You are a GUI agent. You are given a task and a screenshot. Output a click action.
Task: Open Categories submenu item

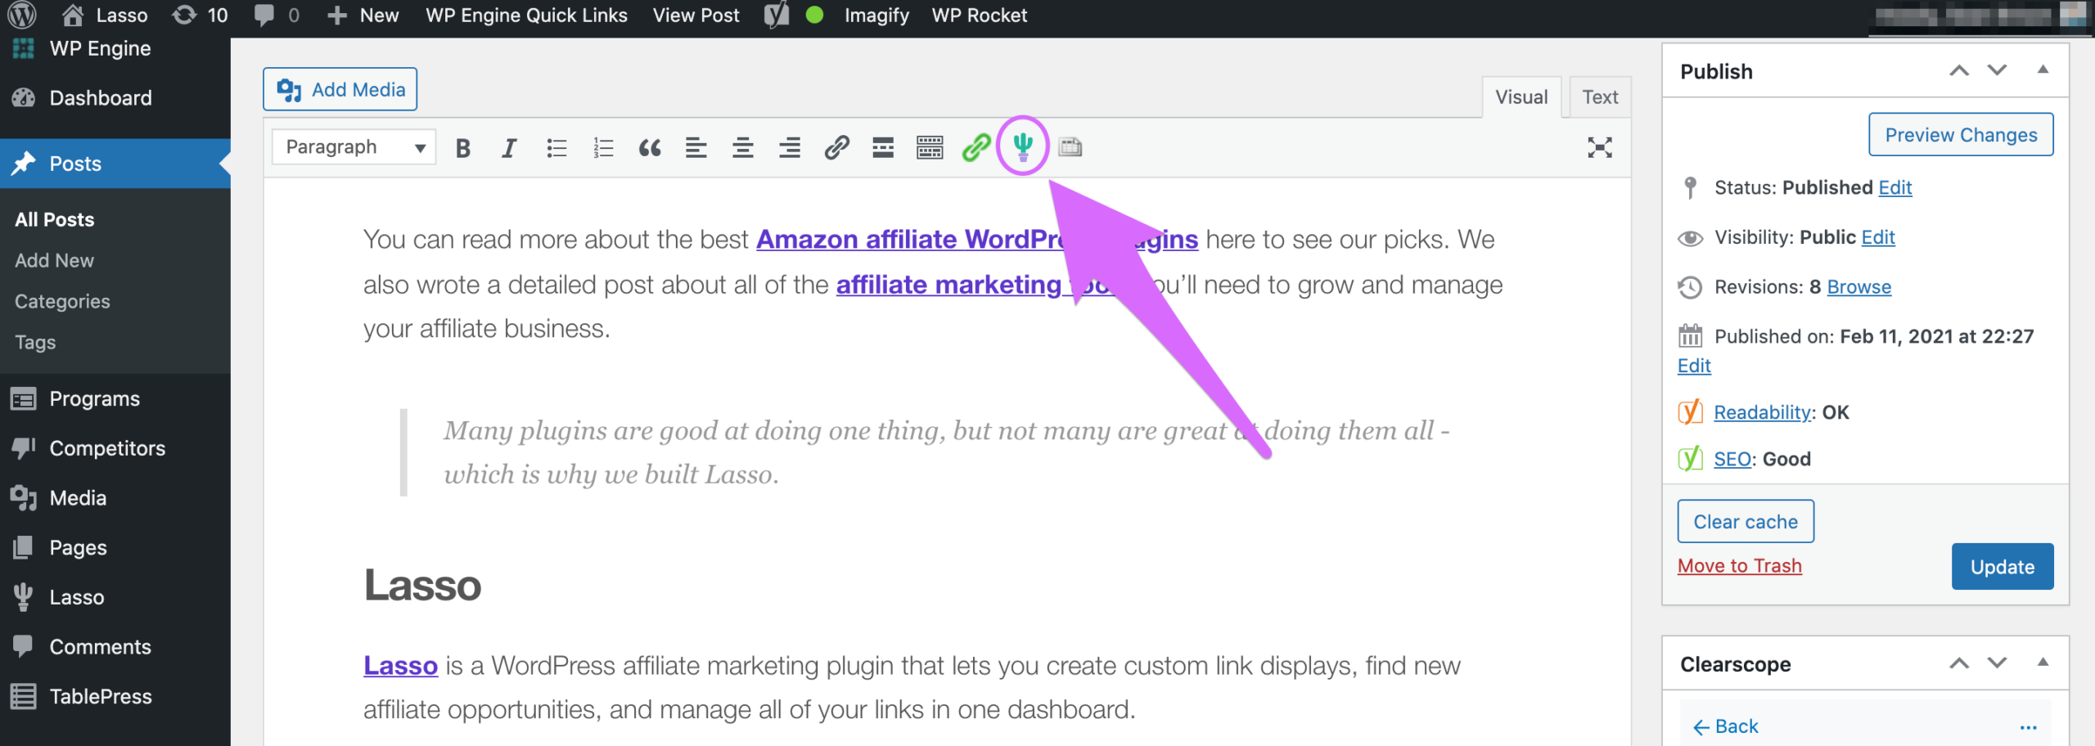click(62, 301)
